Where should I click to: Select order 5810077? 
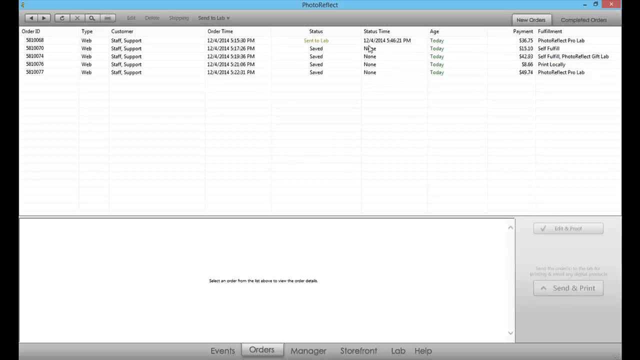[x=320, y=72]
